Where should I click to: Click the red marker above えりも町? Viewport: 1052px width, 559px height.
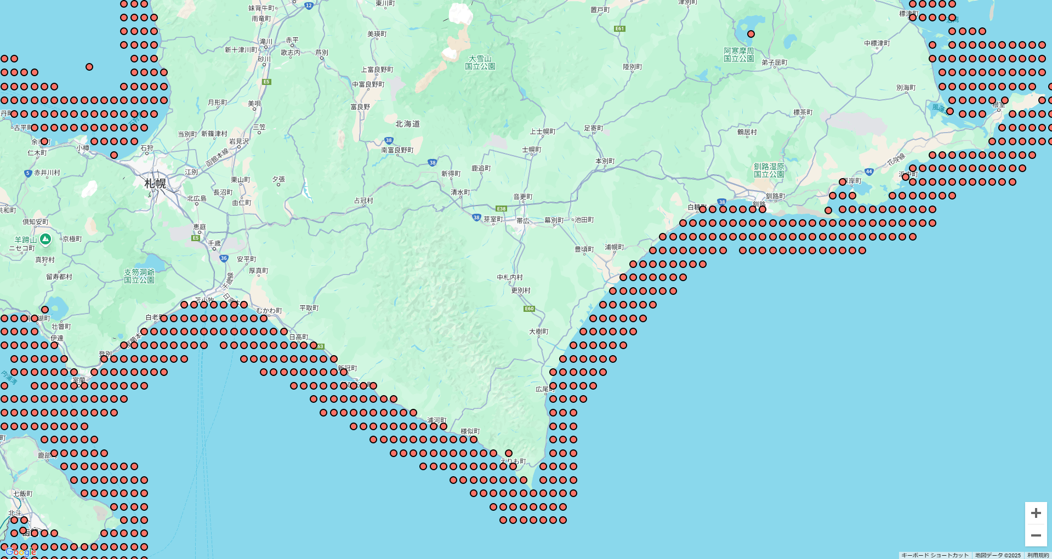(509, 453)
